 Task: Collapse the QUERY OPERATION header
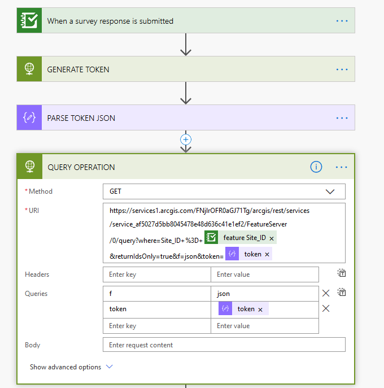coord(186,167)
